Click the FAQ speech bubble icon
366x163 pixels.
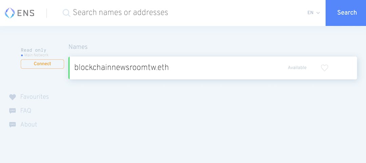coord(13,111)
